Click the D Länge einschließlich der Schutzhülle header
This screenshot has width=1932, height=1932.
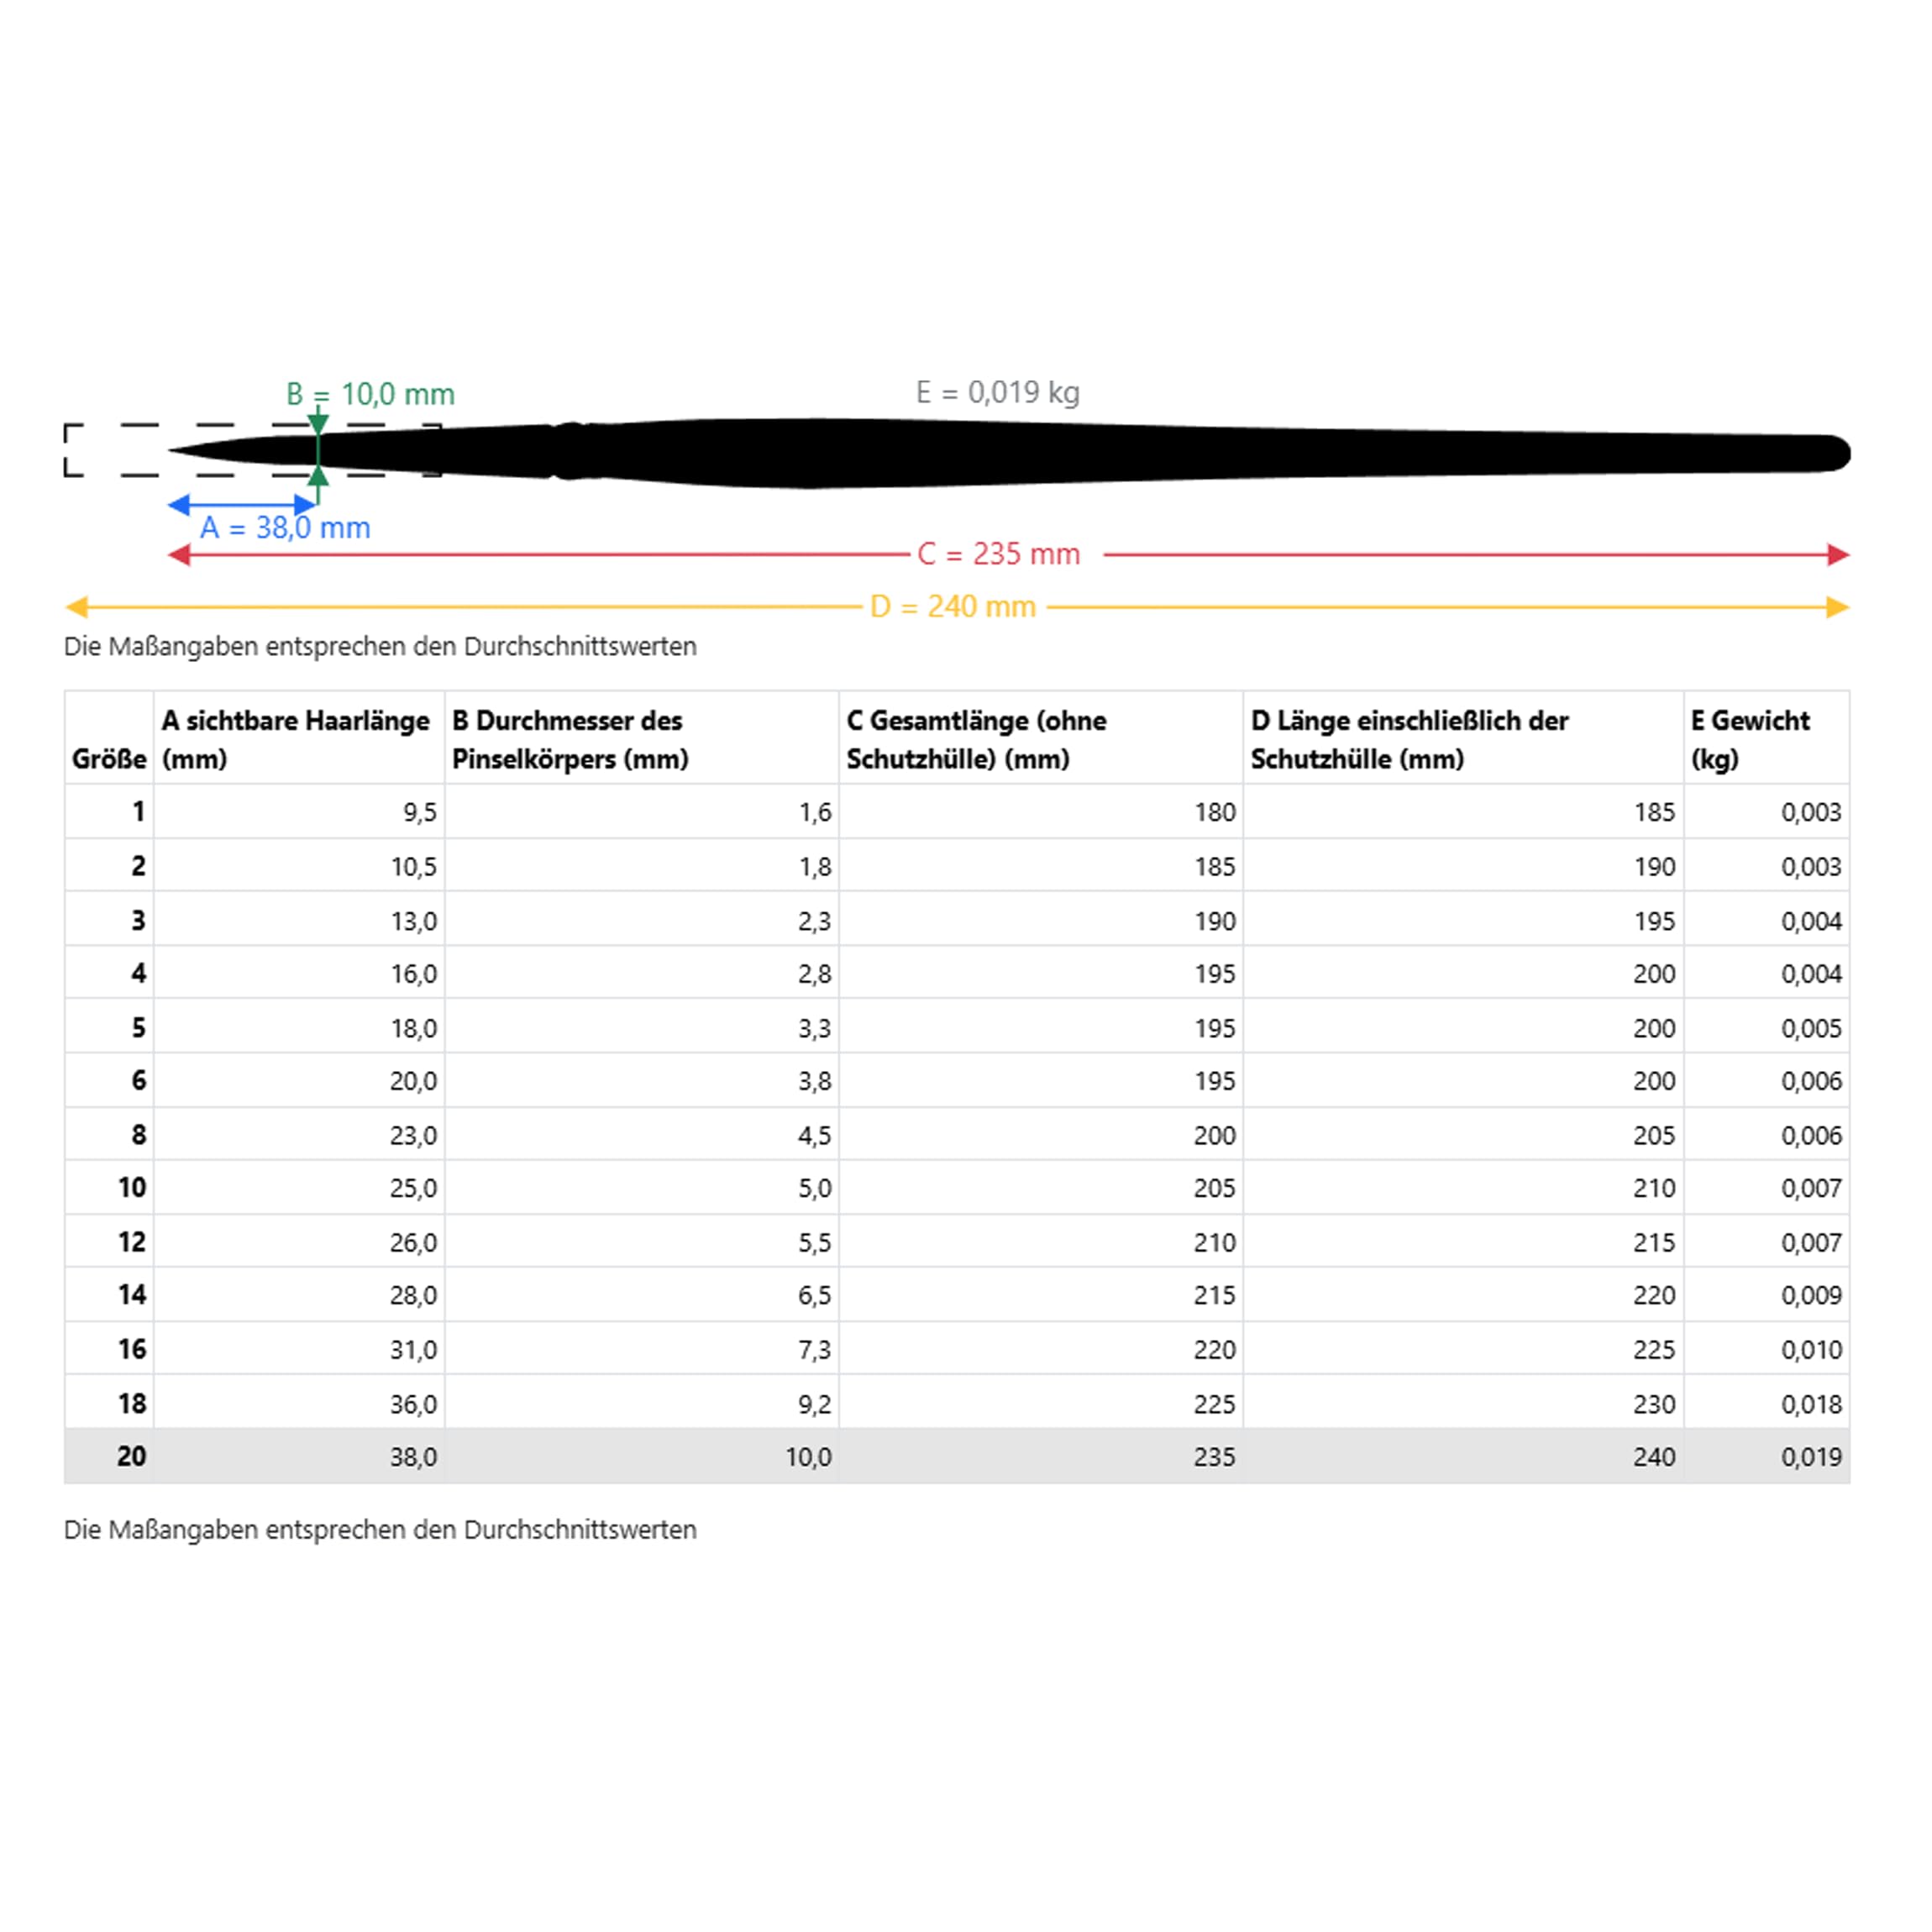pos(1409,739)
